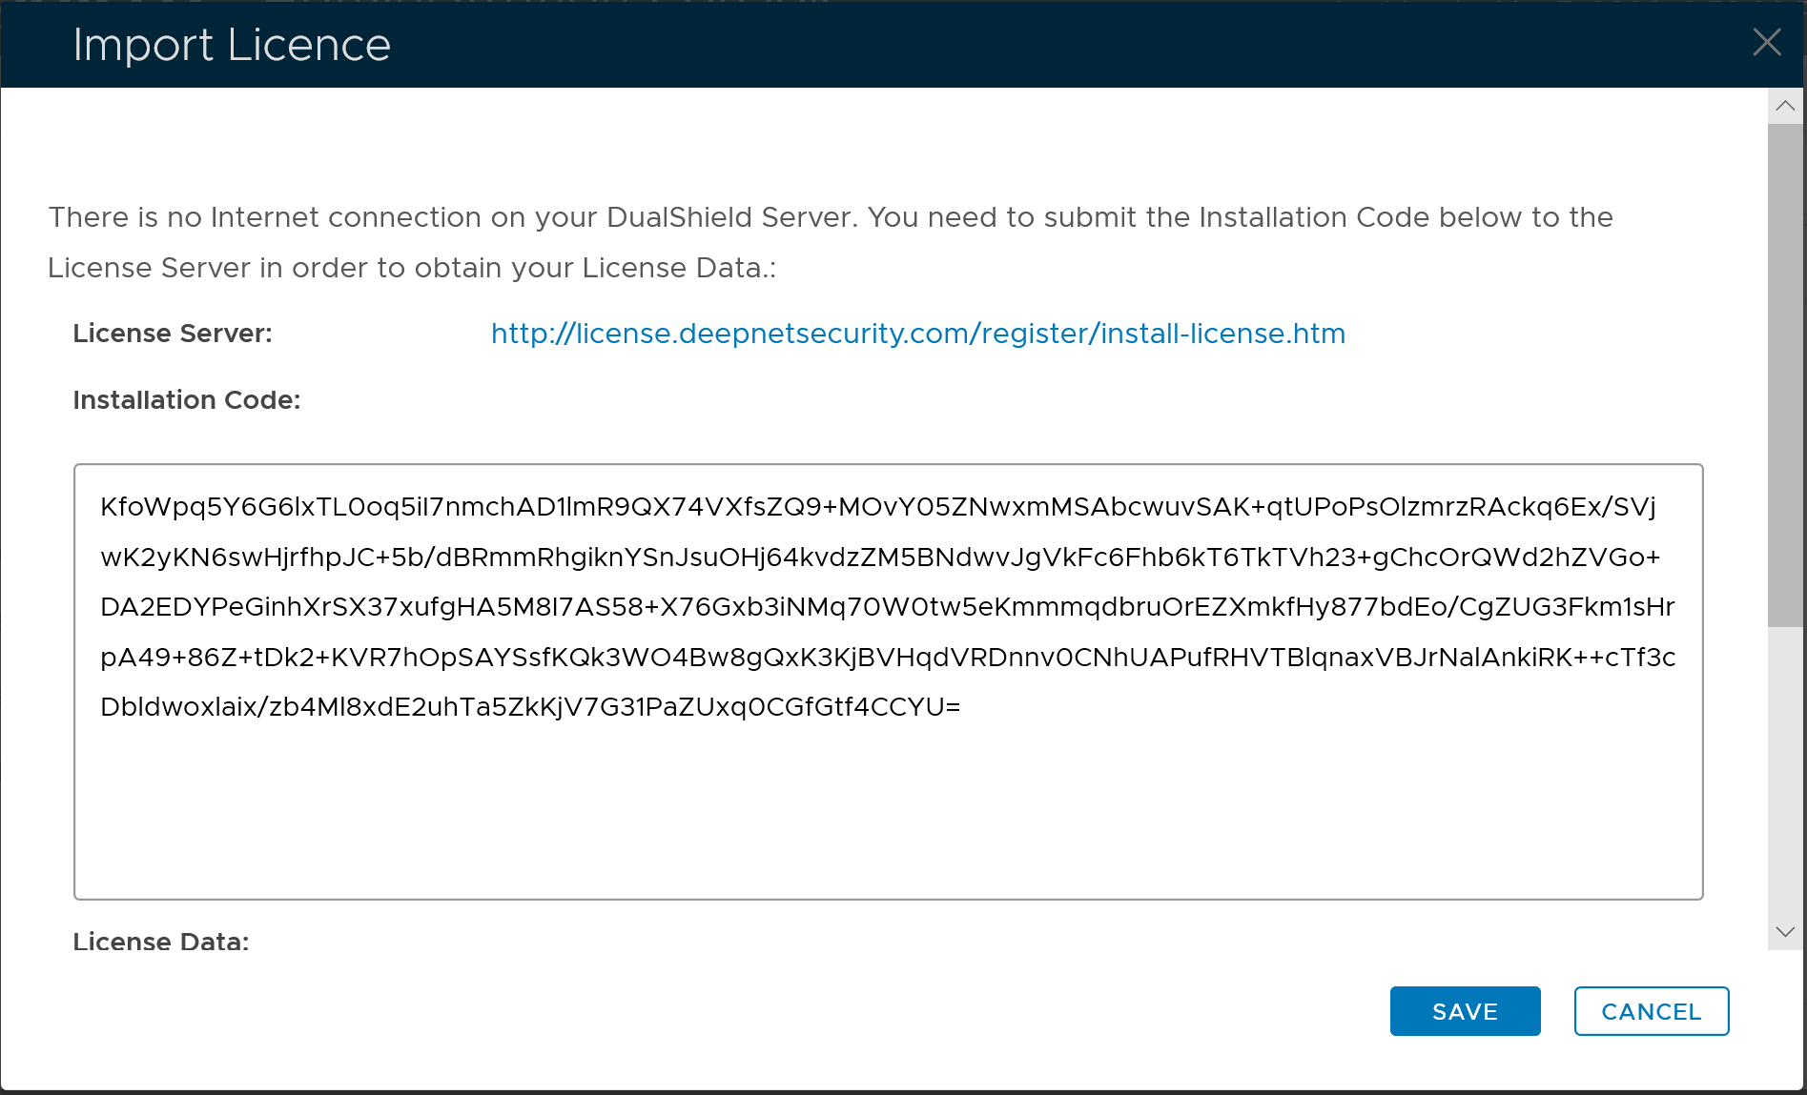The height and width of the screenshot is (1095, 1807).
Task: Click the scroll down arrow
Action: [x=1785, y=931]
